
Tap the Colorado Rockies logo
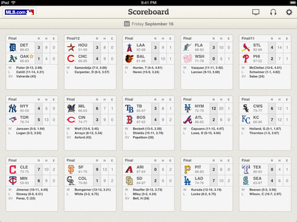[x=71, y=181]
